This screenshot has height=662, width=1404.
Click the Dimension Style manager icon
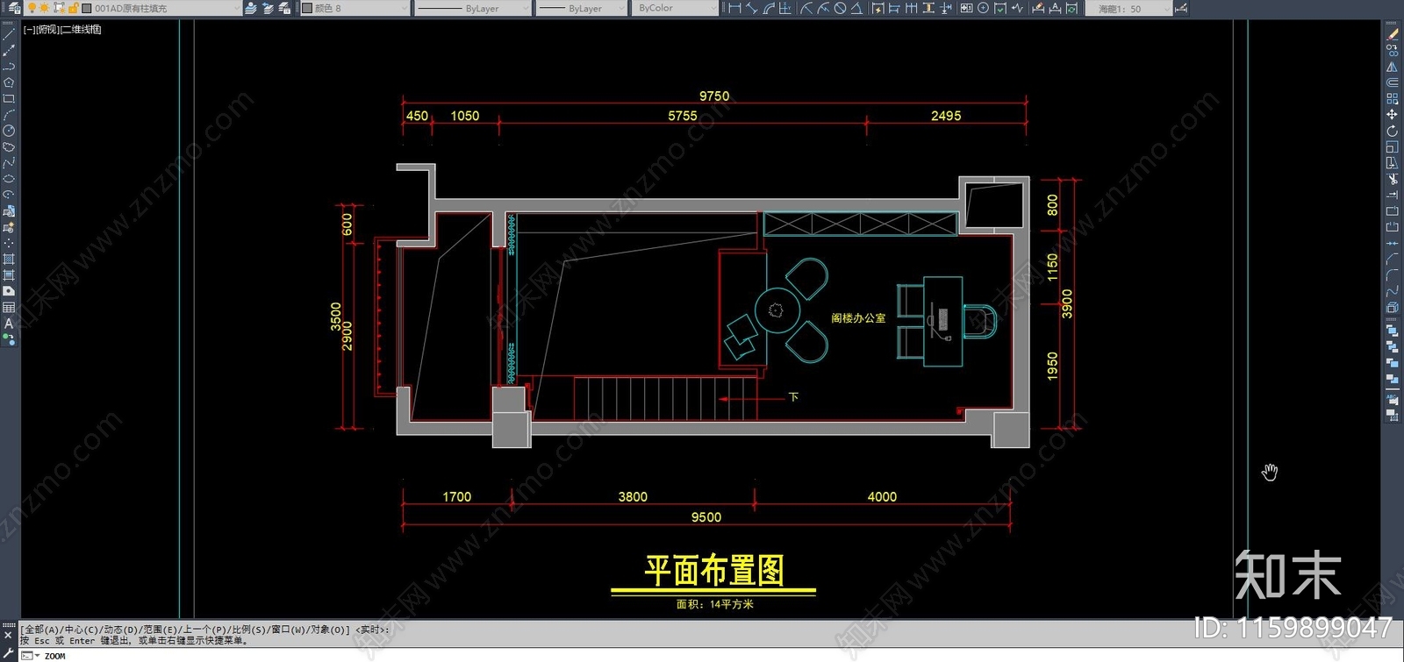[x=1181, y=8]
